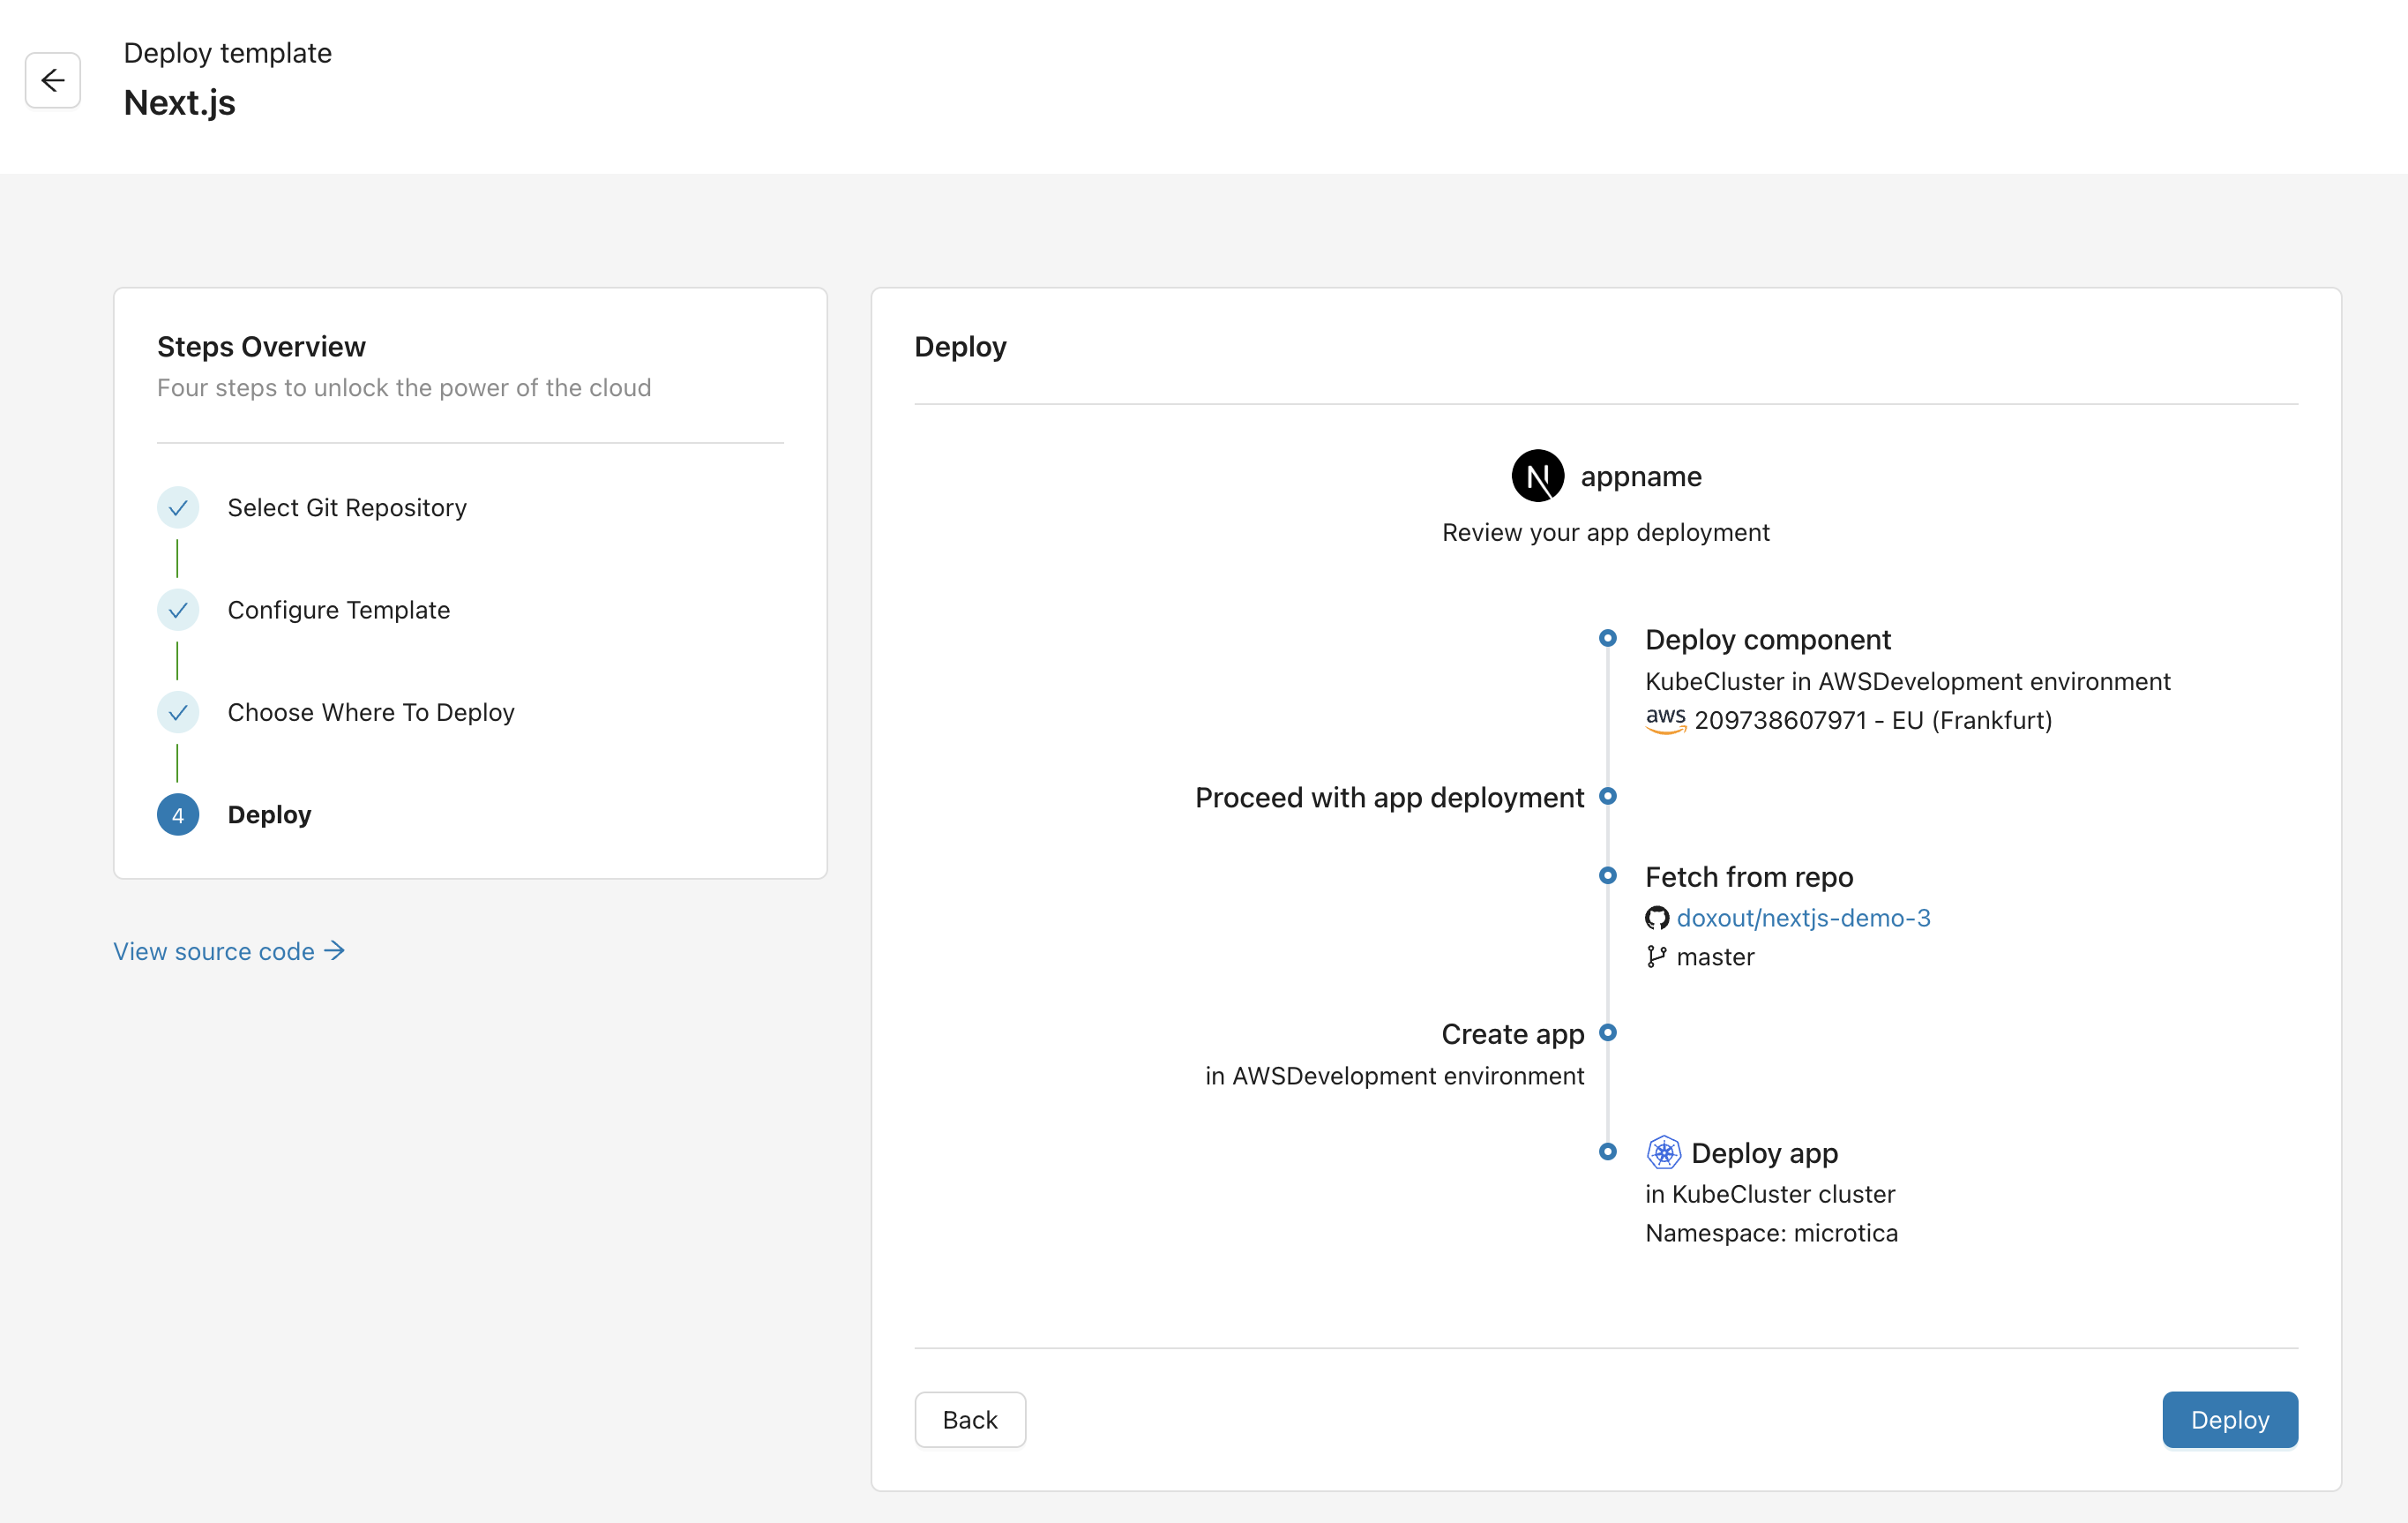This screenshot has height=1523, width=2408.
Task: Click the Steps Overview heading
Action: [261, 346]
